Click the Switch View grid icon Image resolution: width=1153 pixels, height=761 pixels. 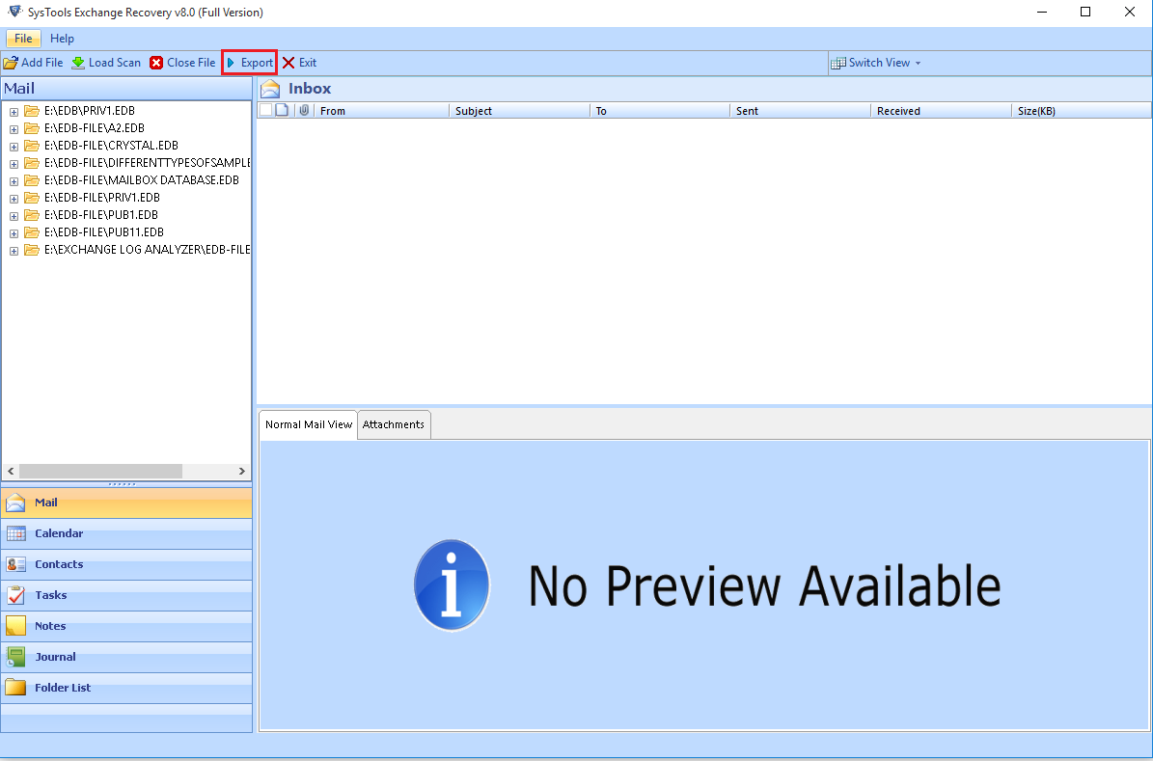(x=837, y=63)
